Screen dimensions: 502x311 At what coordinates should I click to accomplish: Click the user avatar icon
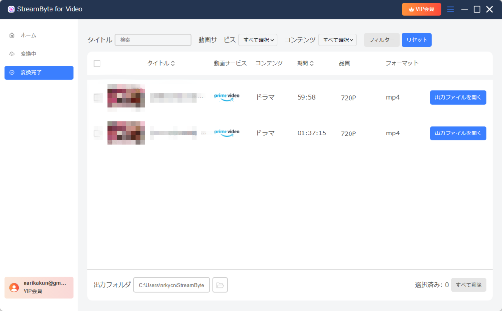14,288
